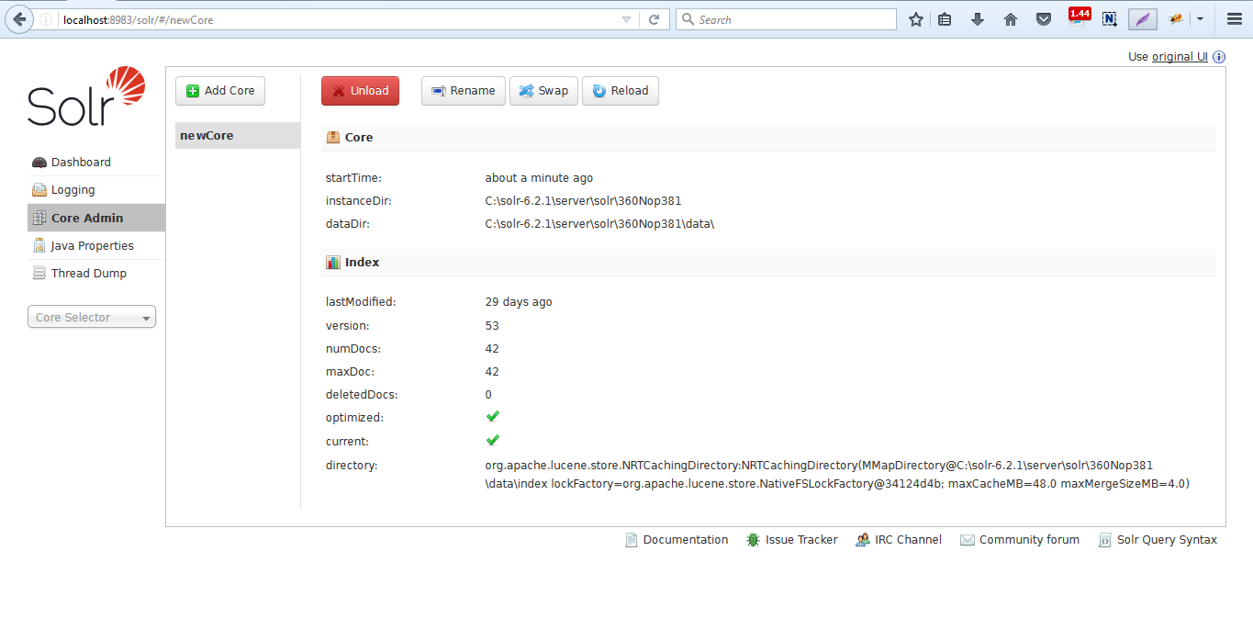Click the current green checkmark
1253x641 pixels.
pyautogui.click(x=492, y=440)
